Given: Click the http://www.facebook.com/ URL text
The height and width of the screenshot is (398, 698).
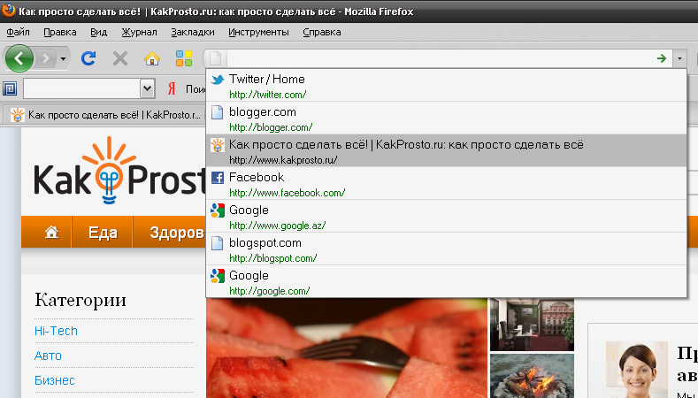Looking at the screenshot, I should coord(288,193).
